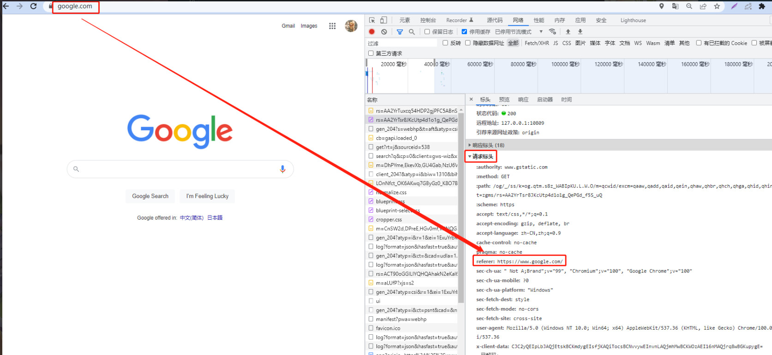The width and height of the screenshot is (772, 355).
Task: Open throttling mode dropdown 已停用节流模式
Action: pos(519,32)
